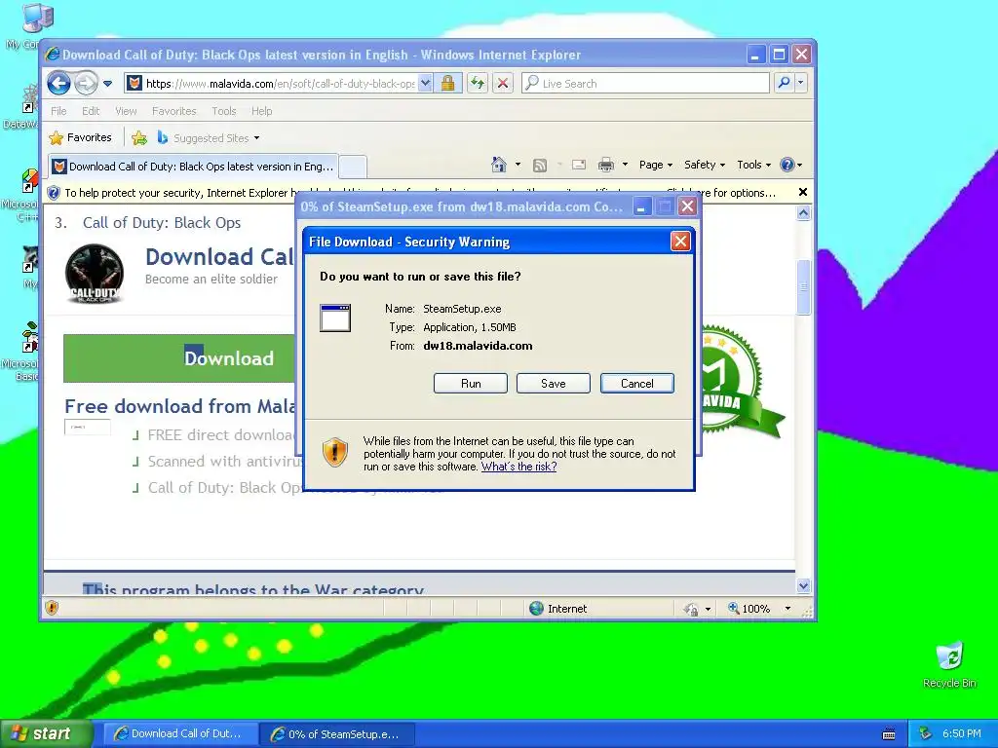The image size is (998, 748).
Task: Open the Tools command bar menu
Action: (753, 165)
